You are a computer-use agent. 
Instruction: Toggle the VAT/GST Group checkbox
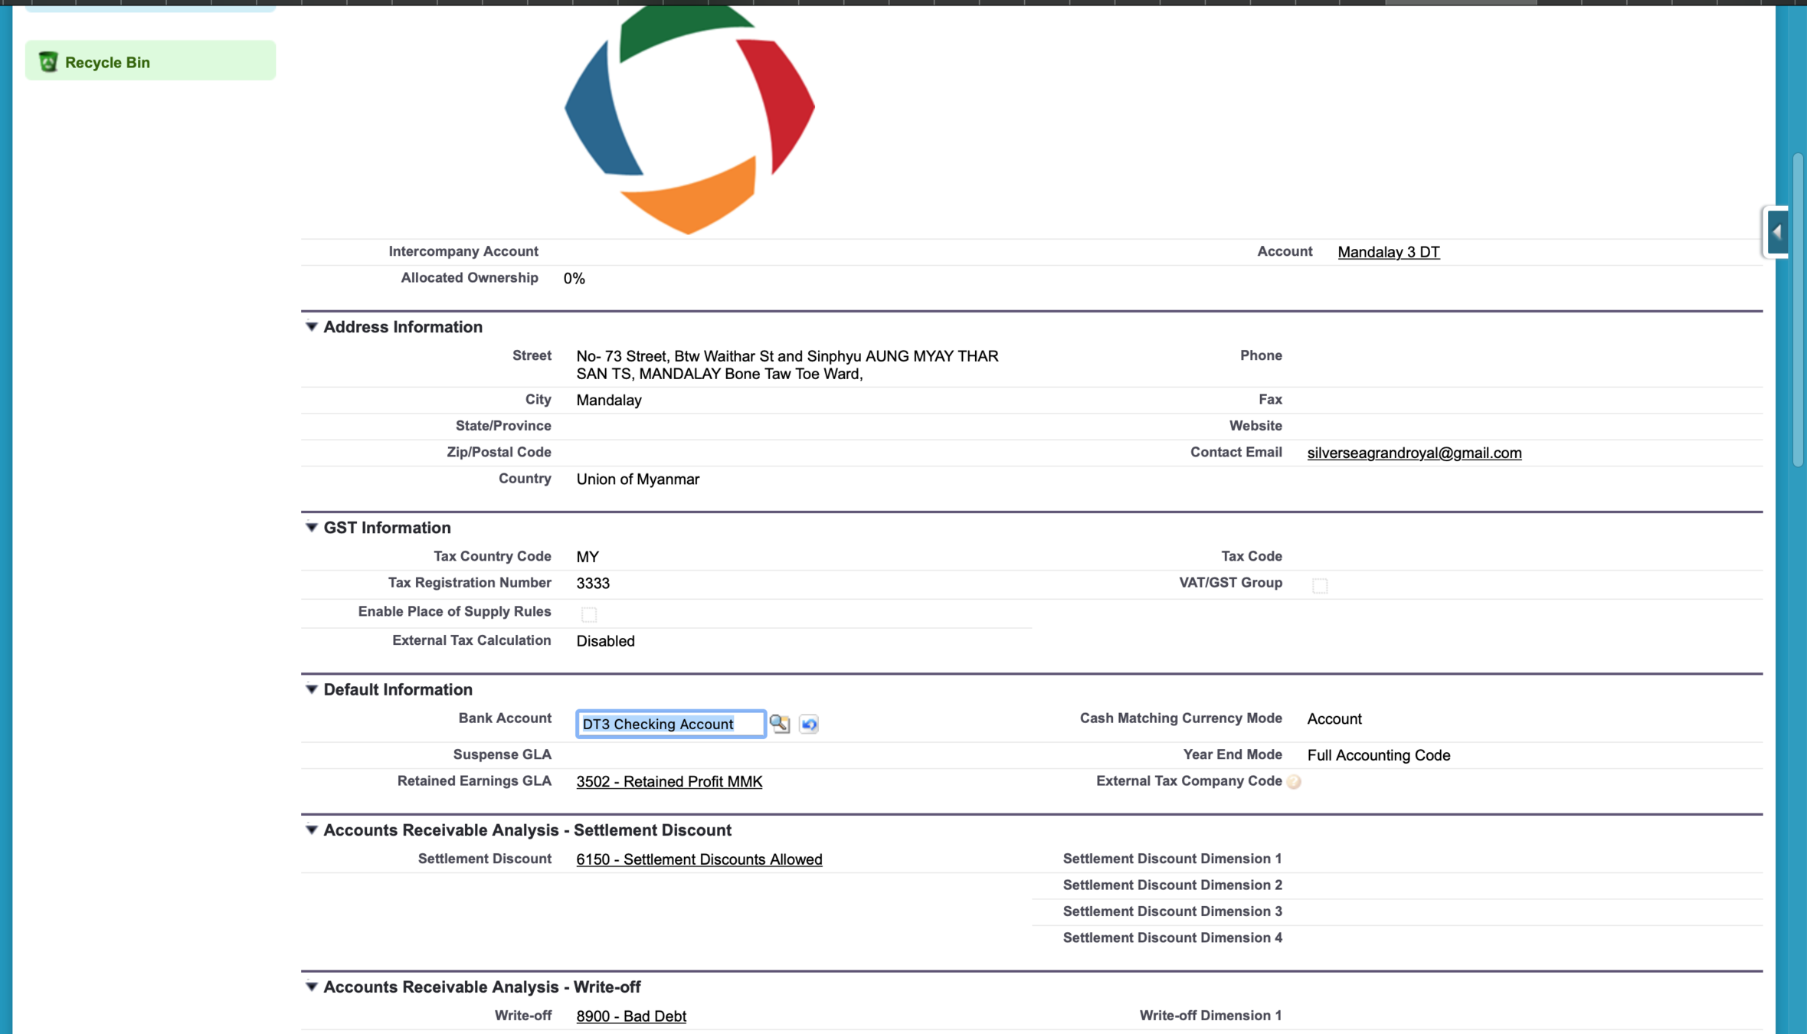[x=1319, y=585]
